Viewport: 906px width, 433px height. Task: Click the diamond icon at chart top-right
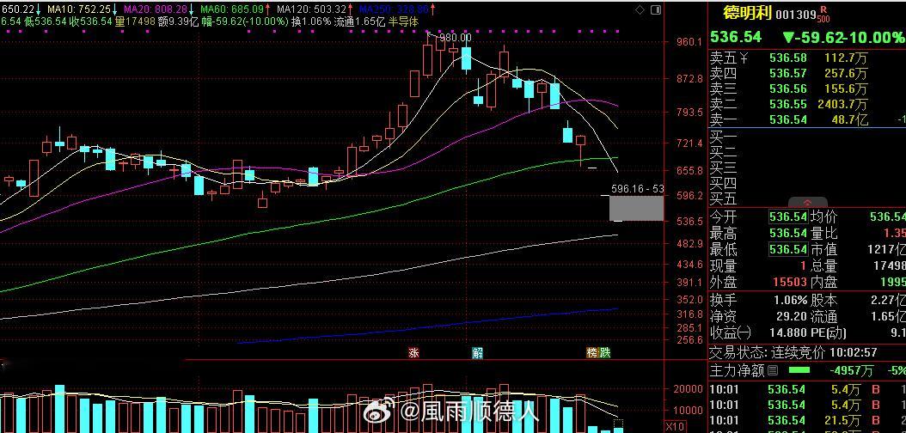pyautogui.click(x=640, y=10)
